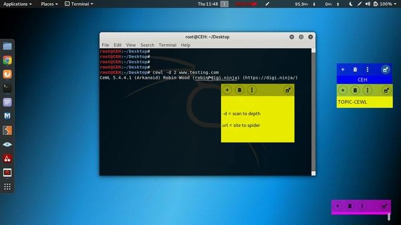Open the orange lightning bolt dock icon
This screenshot has width=401, height=225.
[x=7, y=131]
